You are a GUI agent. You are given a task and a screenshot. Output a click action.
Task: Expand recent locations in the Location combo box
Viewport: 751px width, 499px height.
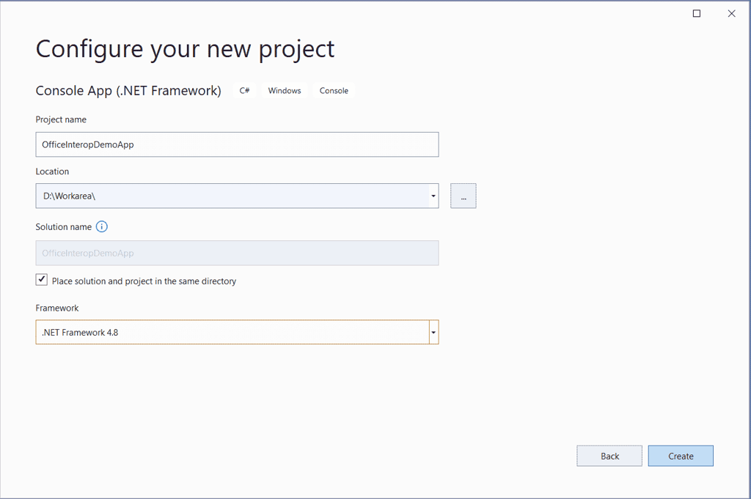point(433,196)
